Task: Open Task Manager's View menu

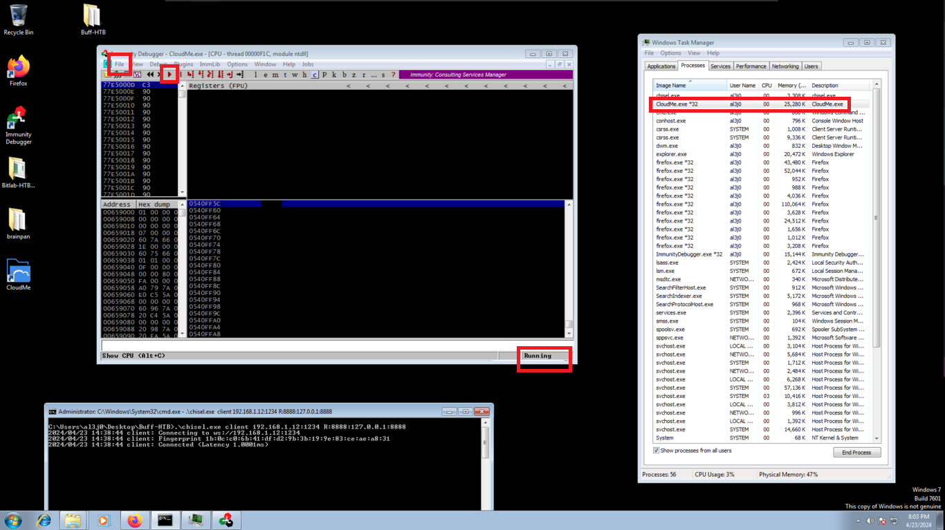Action: tap(694, 53)
